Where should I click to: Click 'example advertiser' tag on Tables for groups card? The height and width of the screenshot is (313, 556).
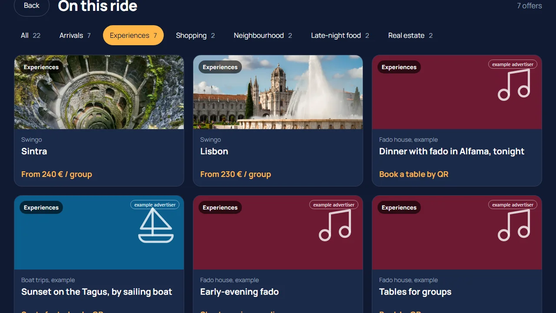click(x=513, y=205)
